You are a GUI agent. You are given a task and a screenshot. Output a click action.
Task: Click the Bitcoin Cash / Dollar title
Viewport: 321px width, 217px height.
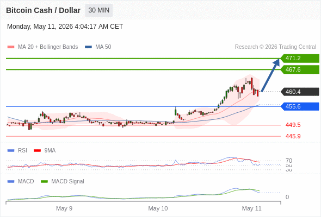pyautogui.click(x=43, y=10)
